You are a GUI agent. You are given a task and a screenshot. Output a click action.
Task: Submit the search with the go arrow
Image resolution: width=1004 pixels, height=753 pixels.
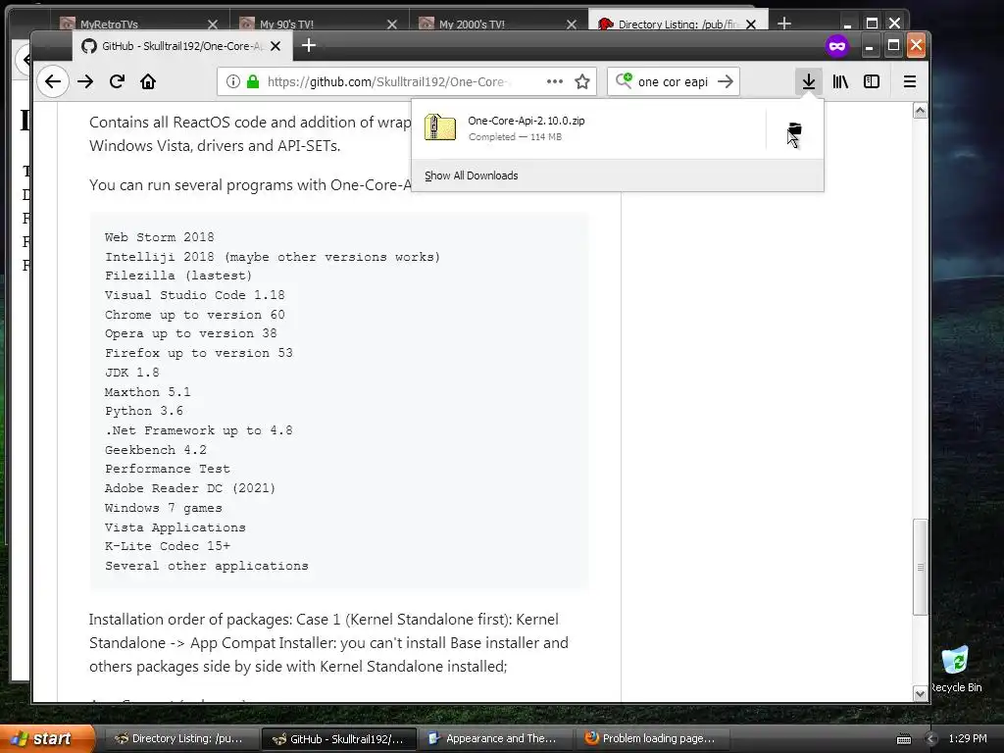point(725,81)
